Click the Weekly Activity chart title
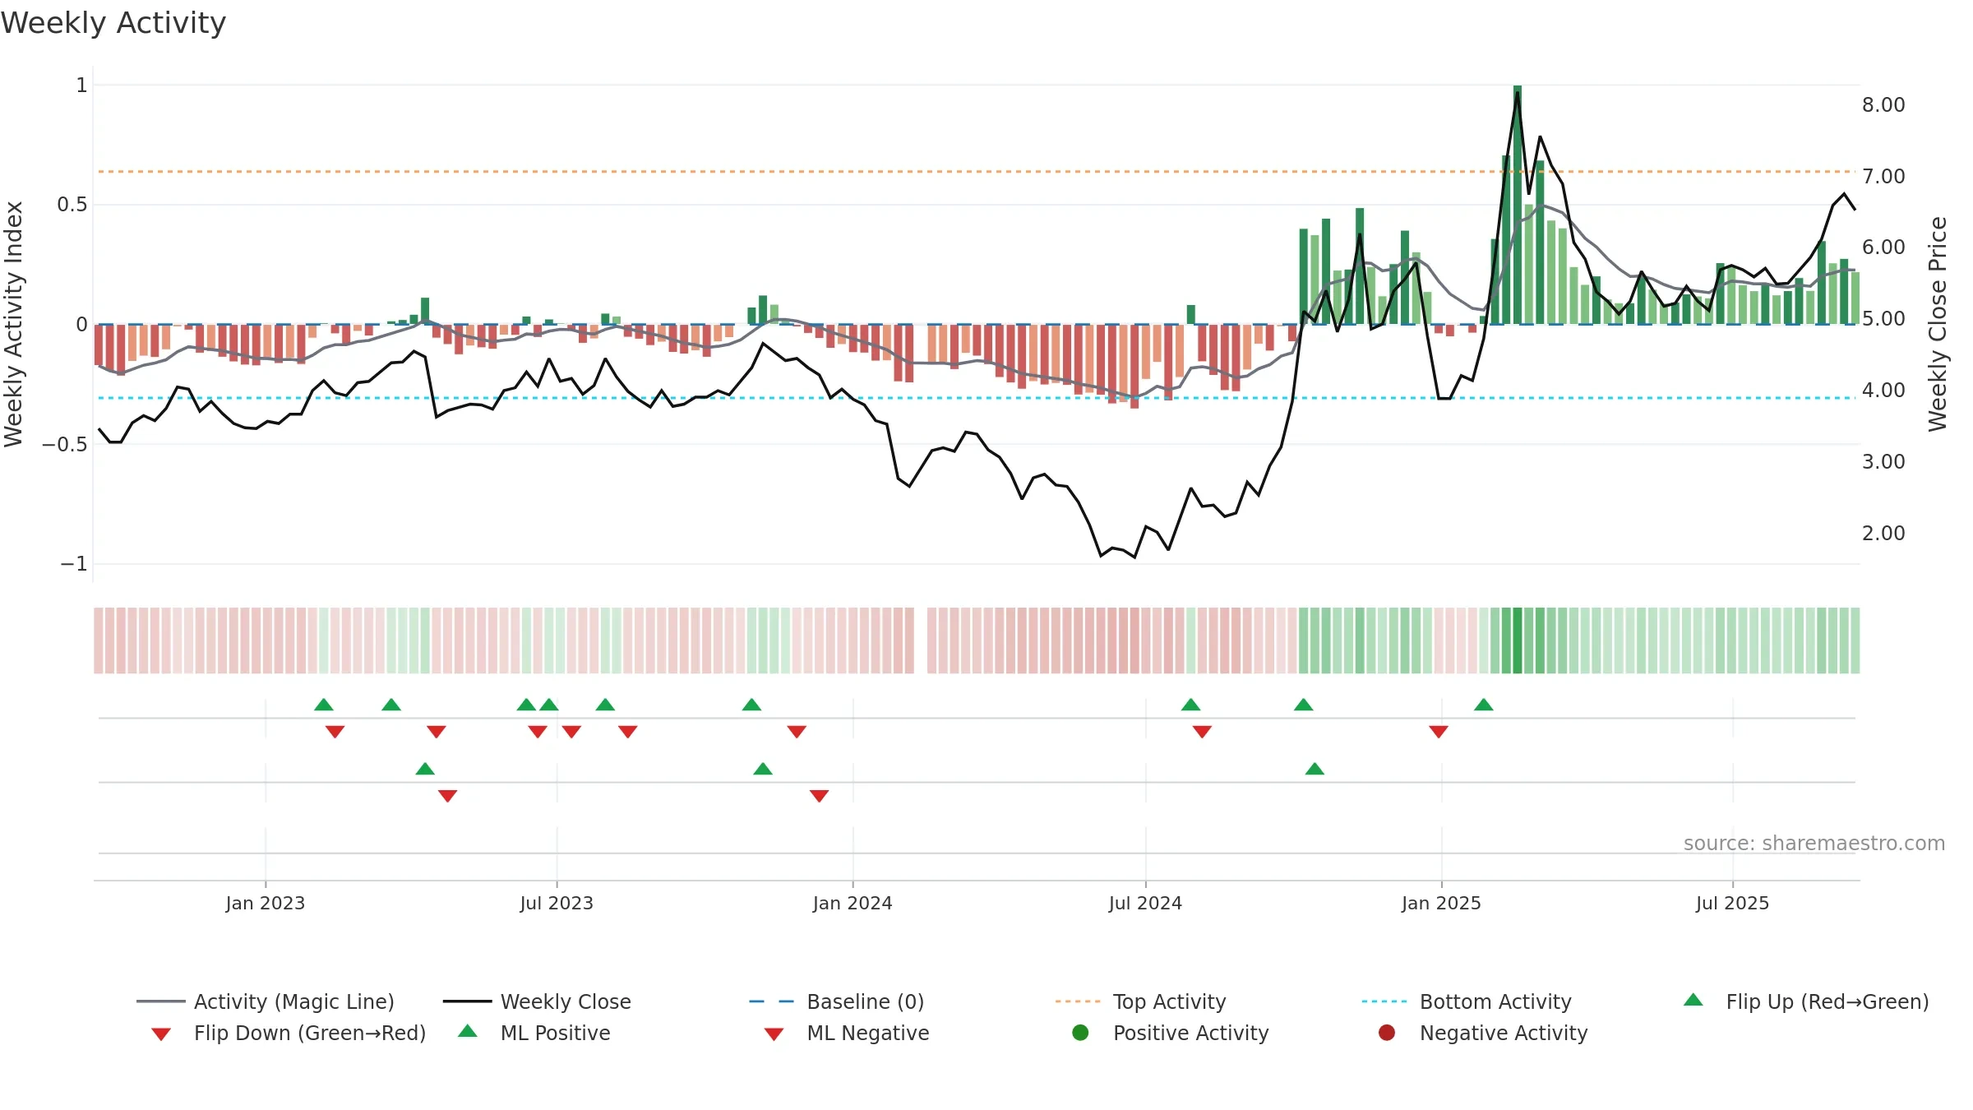Viewport: 1973px width, 1110px height. (113, 23)
